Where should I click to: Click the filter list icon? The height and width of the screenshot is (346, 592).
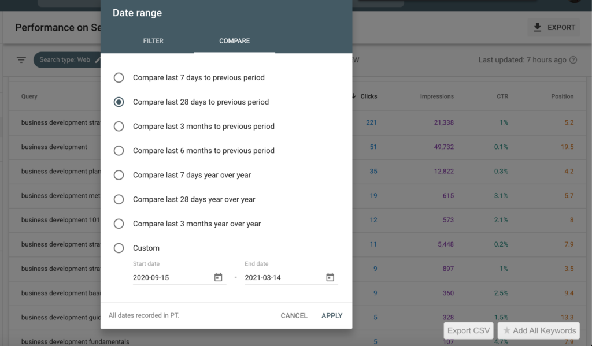tap(21, 60)
